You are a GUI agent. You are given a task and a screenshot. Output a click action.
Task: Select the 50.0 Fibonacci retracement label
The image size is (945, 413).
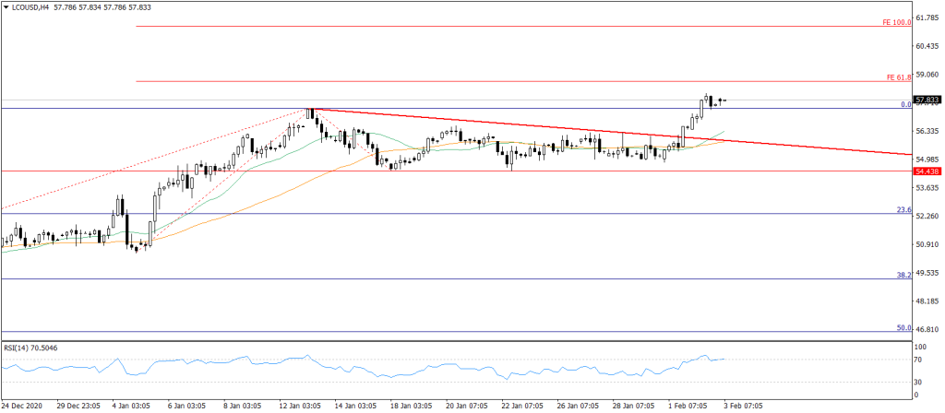pyautogui.click(x=904, y=327)
